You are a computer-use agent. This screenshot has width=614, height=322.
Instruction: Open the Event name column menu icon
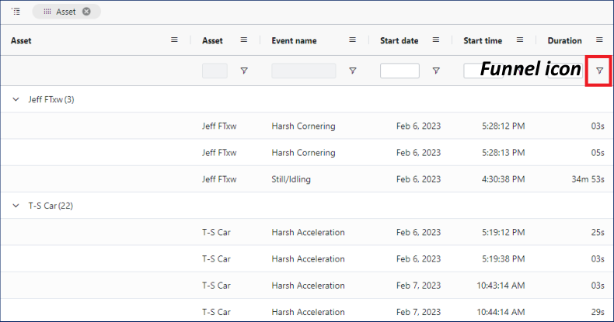coord(352,40)
